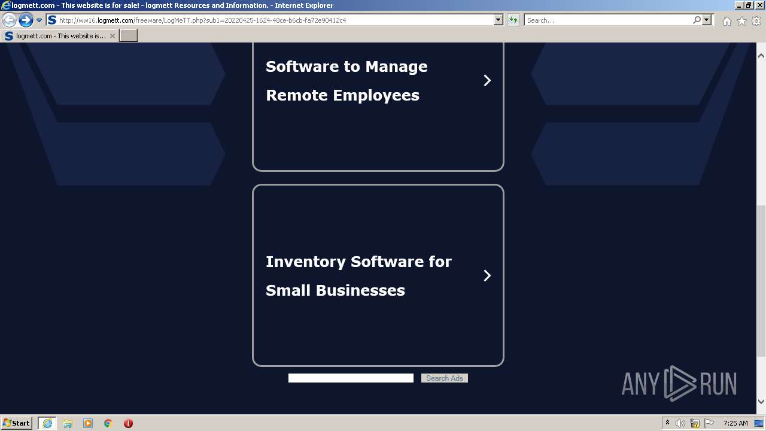Open the Home page icon

coord(727,21)
